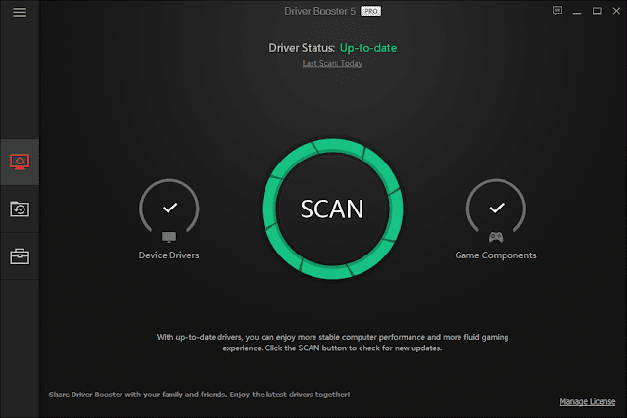The height and width of the screenshot is (418, 627).
Task: Click the Share Driver Booster message
Action: click(x=199, y=395)
